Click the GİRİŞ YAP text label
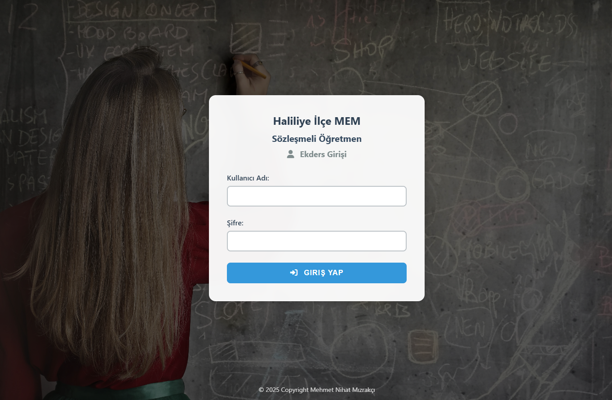 click(x=324, y=273)
